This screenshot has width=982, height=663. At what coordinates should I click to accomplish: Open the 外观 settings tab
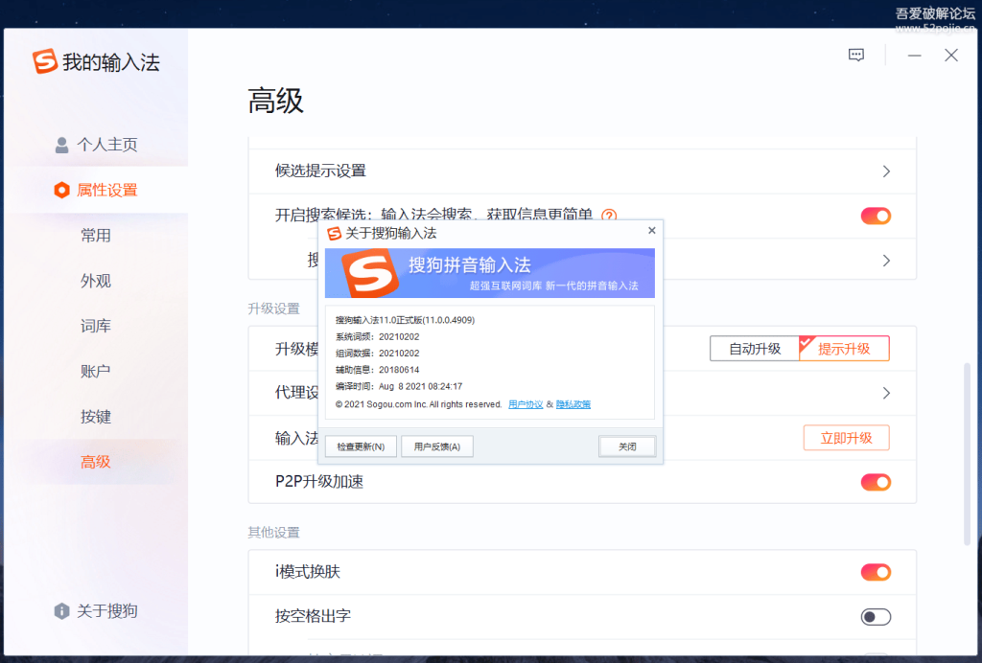coord(96,281)
